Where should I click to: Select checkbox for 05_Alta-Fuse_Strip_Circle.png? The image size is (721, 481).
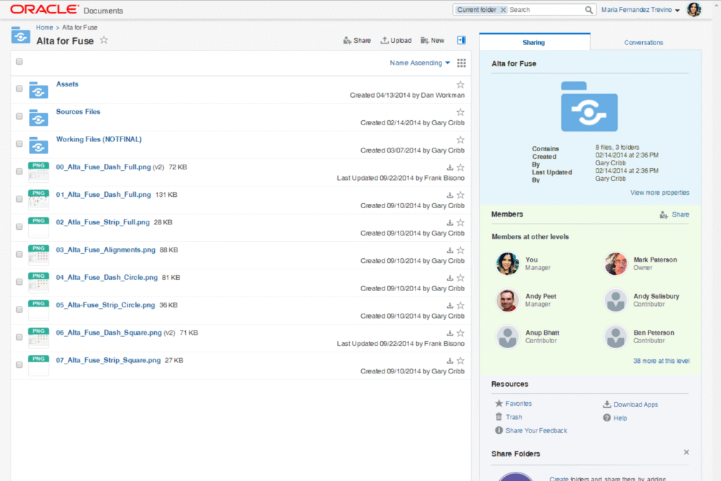click(19, 309)
